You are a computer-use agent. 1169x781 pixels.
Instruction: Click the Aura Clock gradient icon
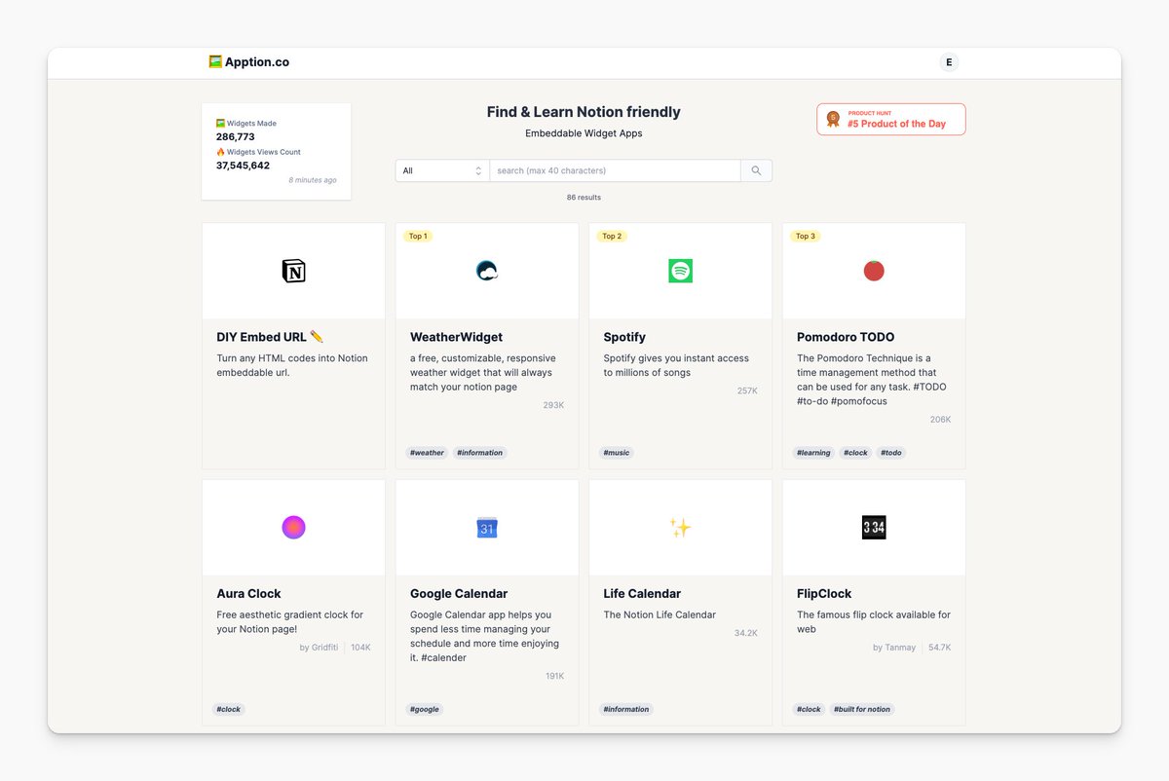click(x=293, y=528)
